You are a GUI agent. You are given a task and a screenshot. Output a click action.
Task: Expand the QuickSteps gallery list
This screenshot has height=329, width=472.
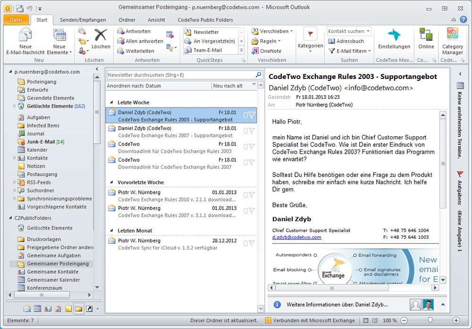coord(241,51)
